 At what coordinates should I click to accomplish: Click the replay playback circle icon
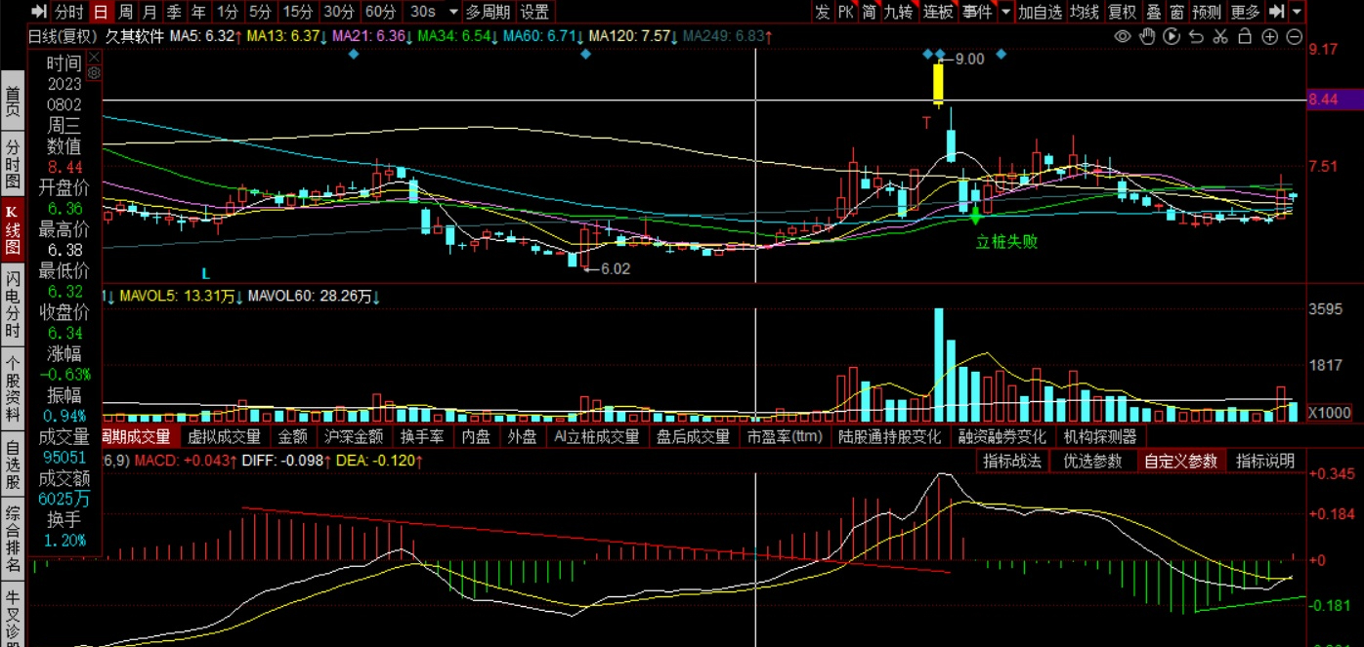tap(1171, 36)
